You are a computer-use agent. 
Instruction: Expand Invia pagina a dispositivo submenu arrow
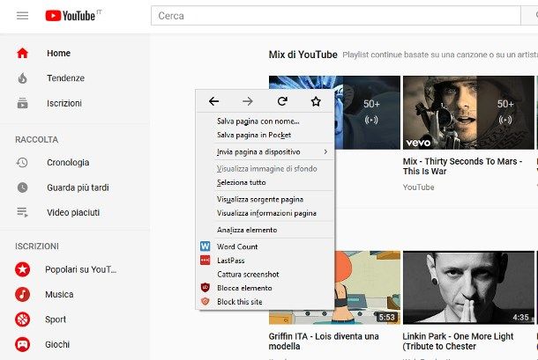(x=325, y=151)
